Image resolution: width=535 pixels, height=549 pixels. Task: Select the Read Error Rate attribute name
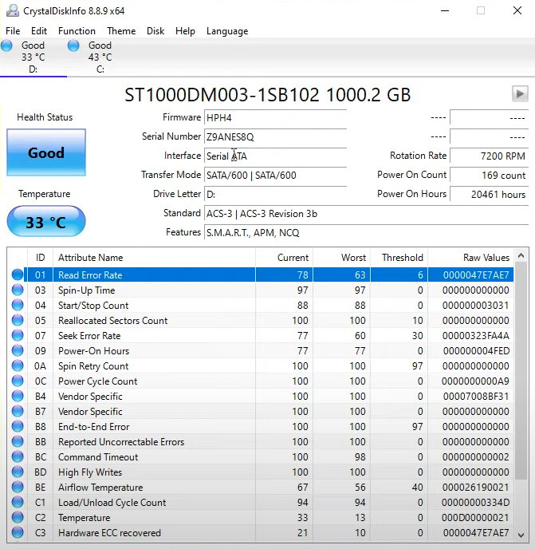(90, 274)
